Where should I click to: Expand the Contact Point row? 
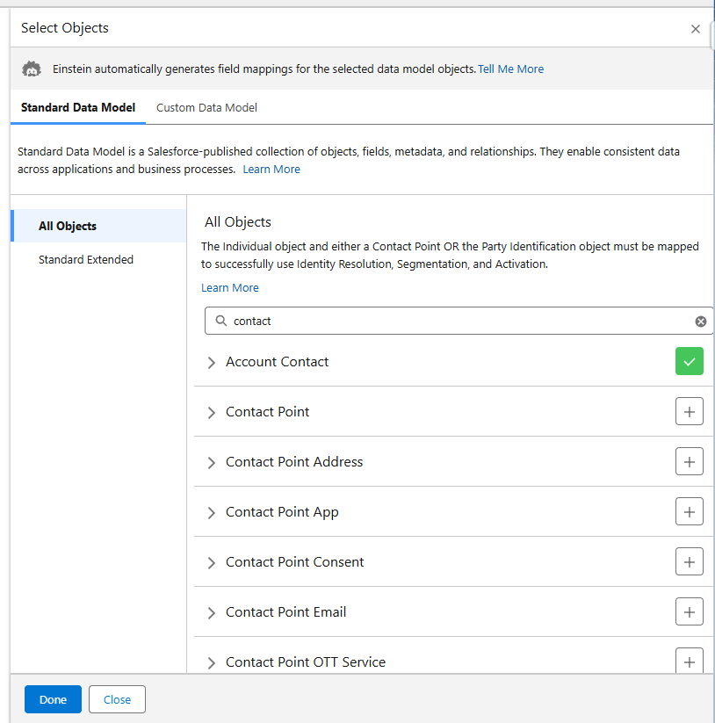[211, 412]
